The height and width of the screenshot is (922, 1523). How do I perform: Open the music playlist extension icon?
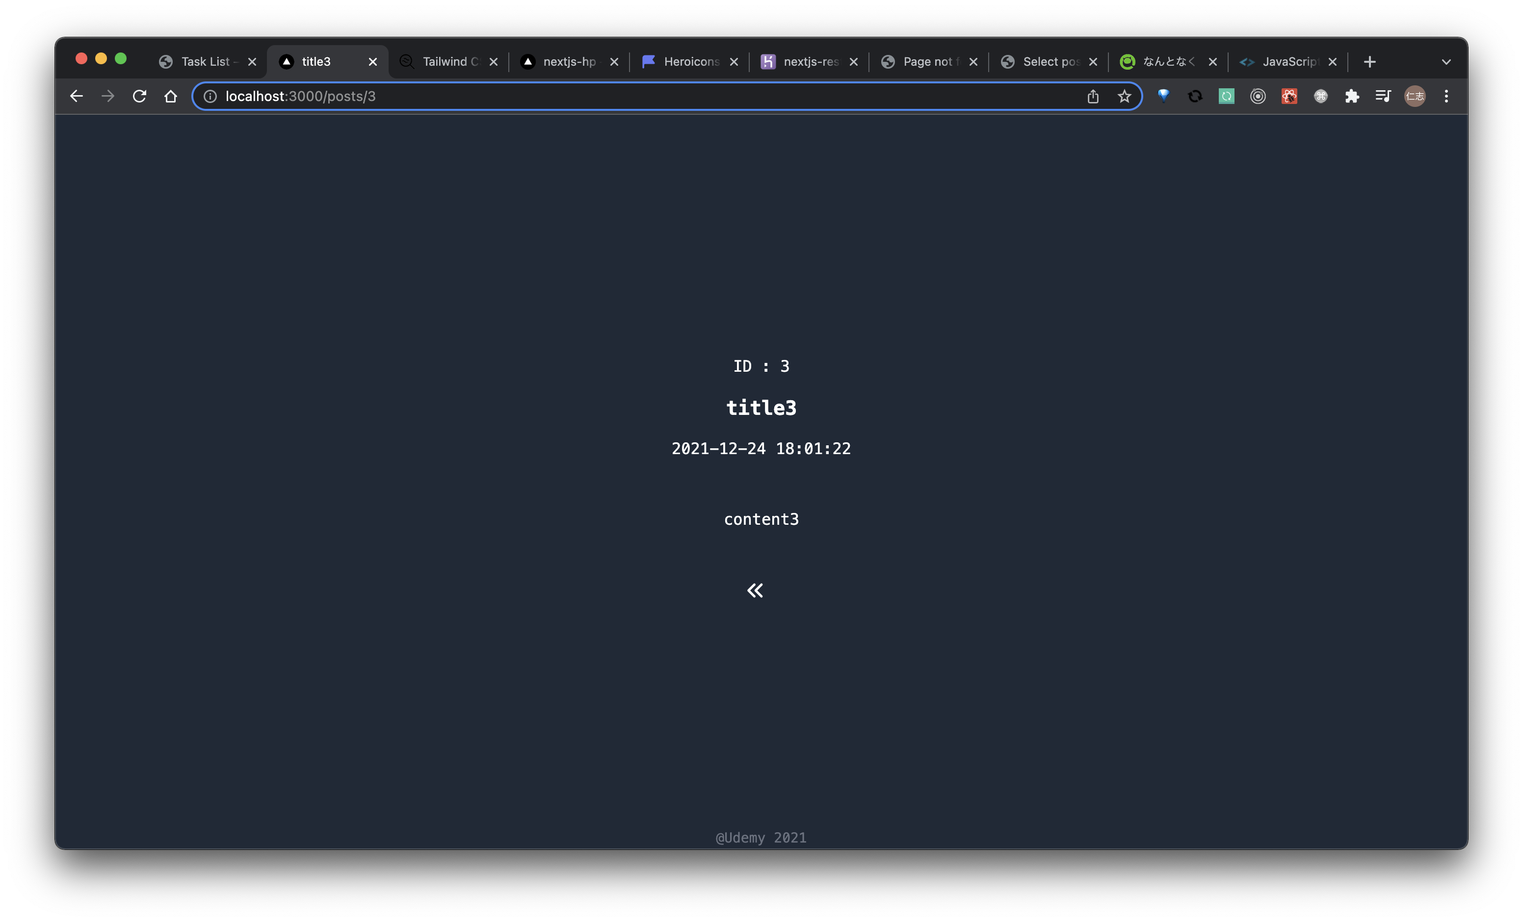(1383, 97)
